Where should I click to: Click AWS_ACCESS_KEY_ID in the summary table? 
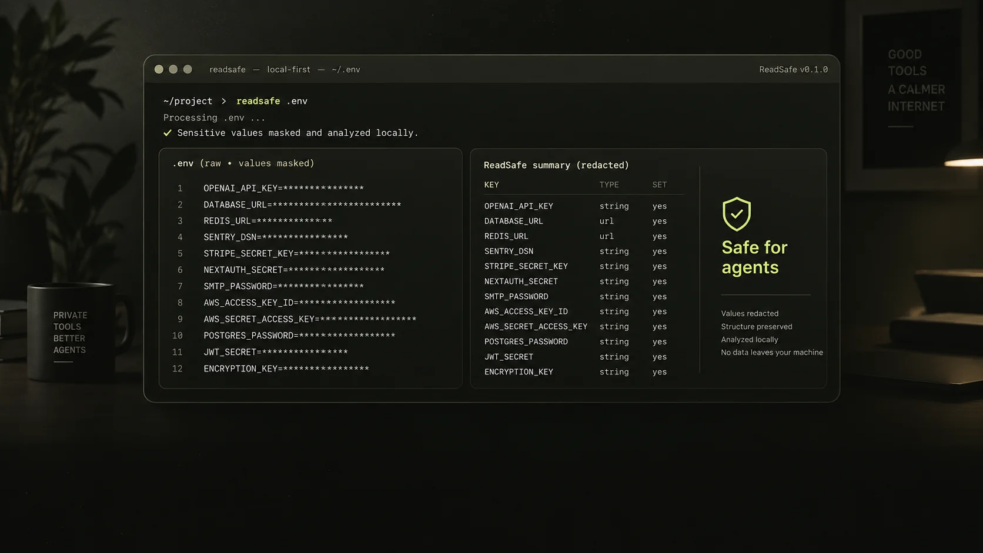point(526,311)
